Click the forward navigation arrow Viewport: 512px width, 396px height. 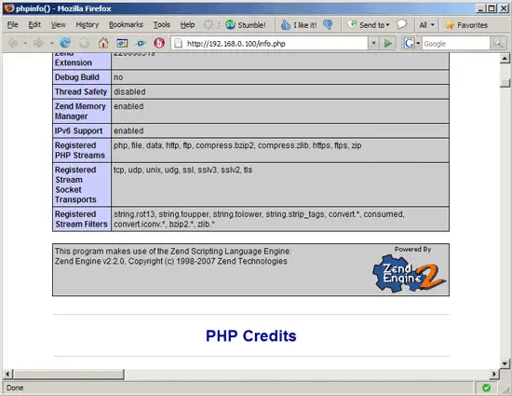(x=38, y=43)
